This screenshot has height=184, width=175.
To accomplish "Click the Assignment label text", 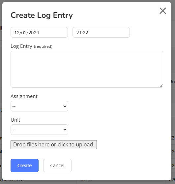I will tap(24, 96).
